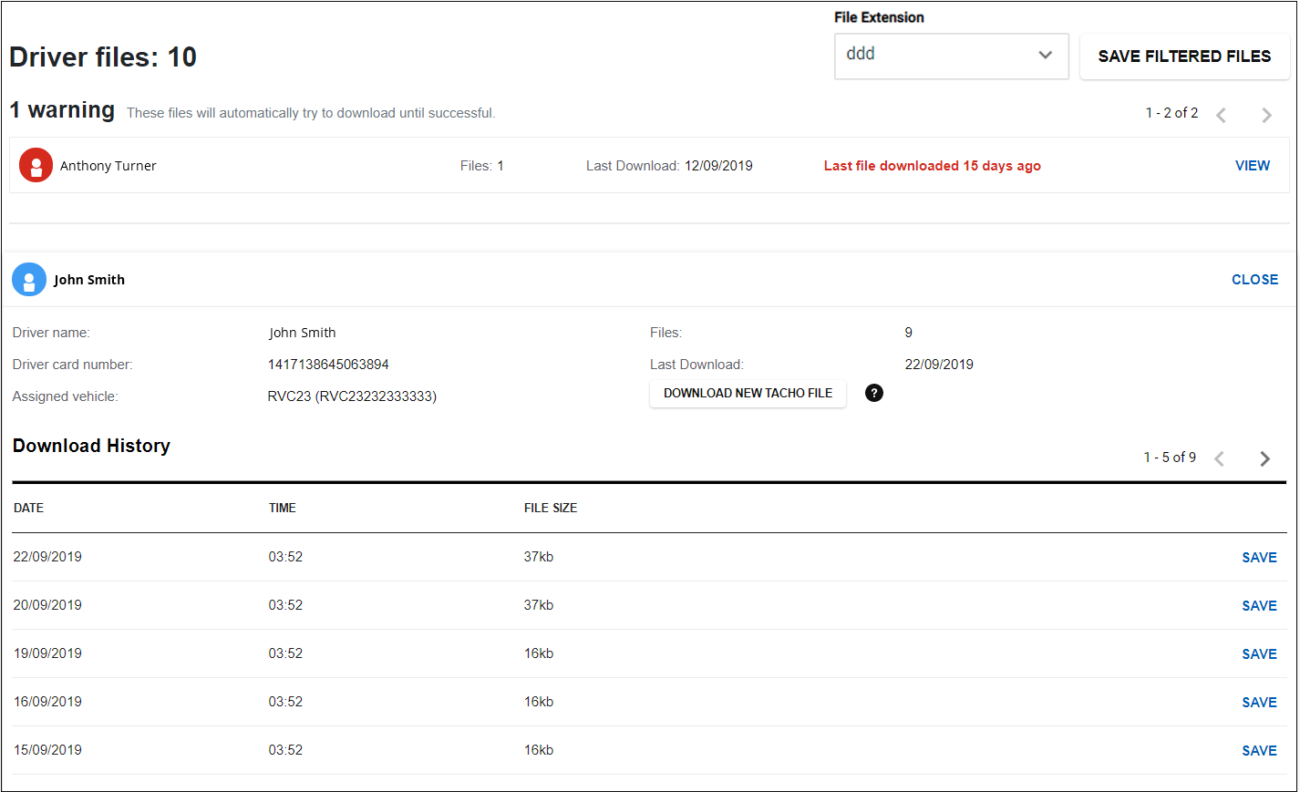This screenshot has height=792, width=1300.
Task: Click the FILE SIZE column header
Action: click(550, 508)
